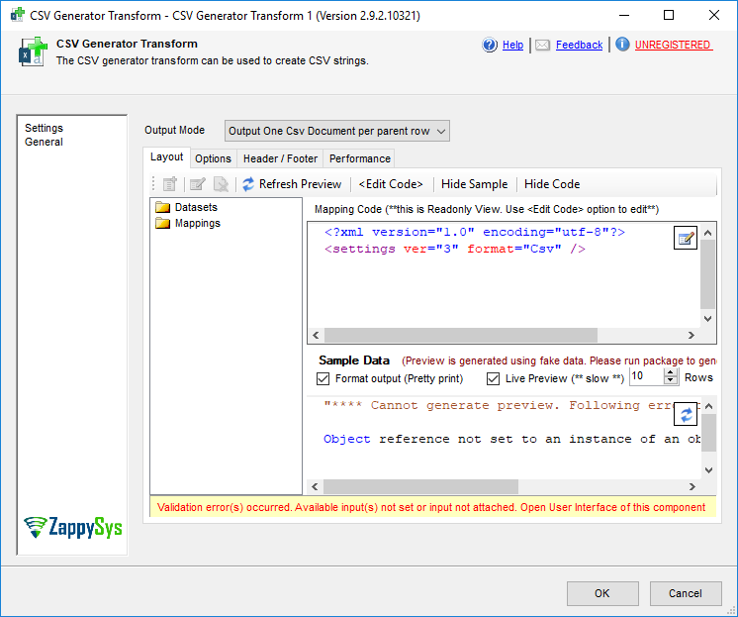
Task: Click scroll-down arrow of mapping code
Action: pos(707,319)
